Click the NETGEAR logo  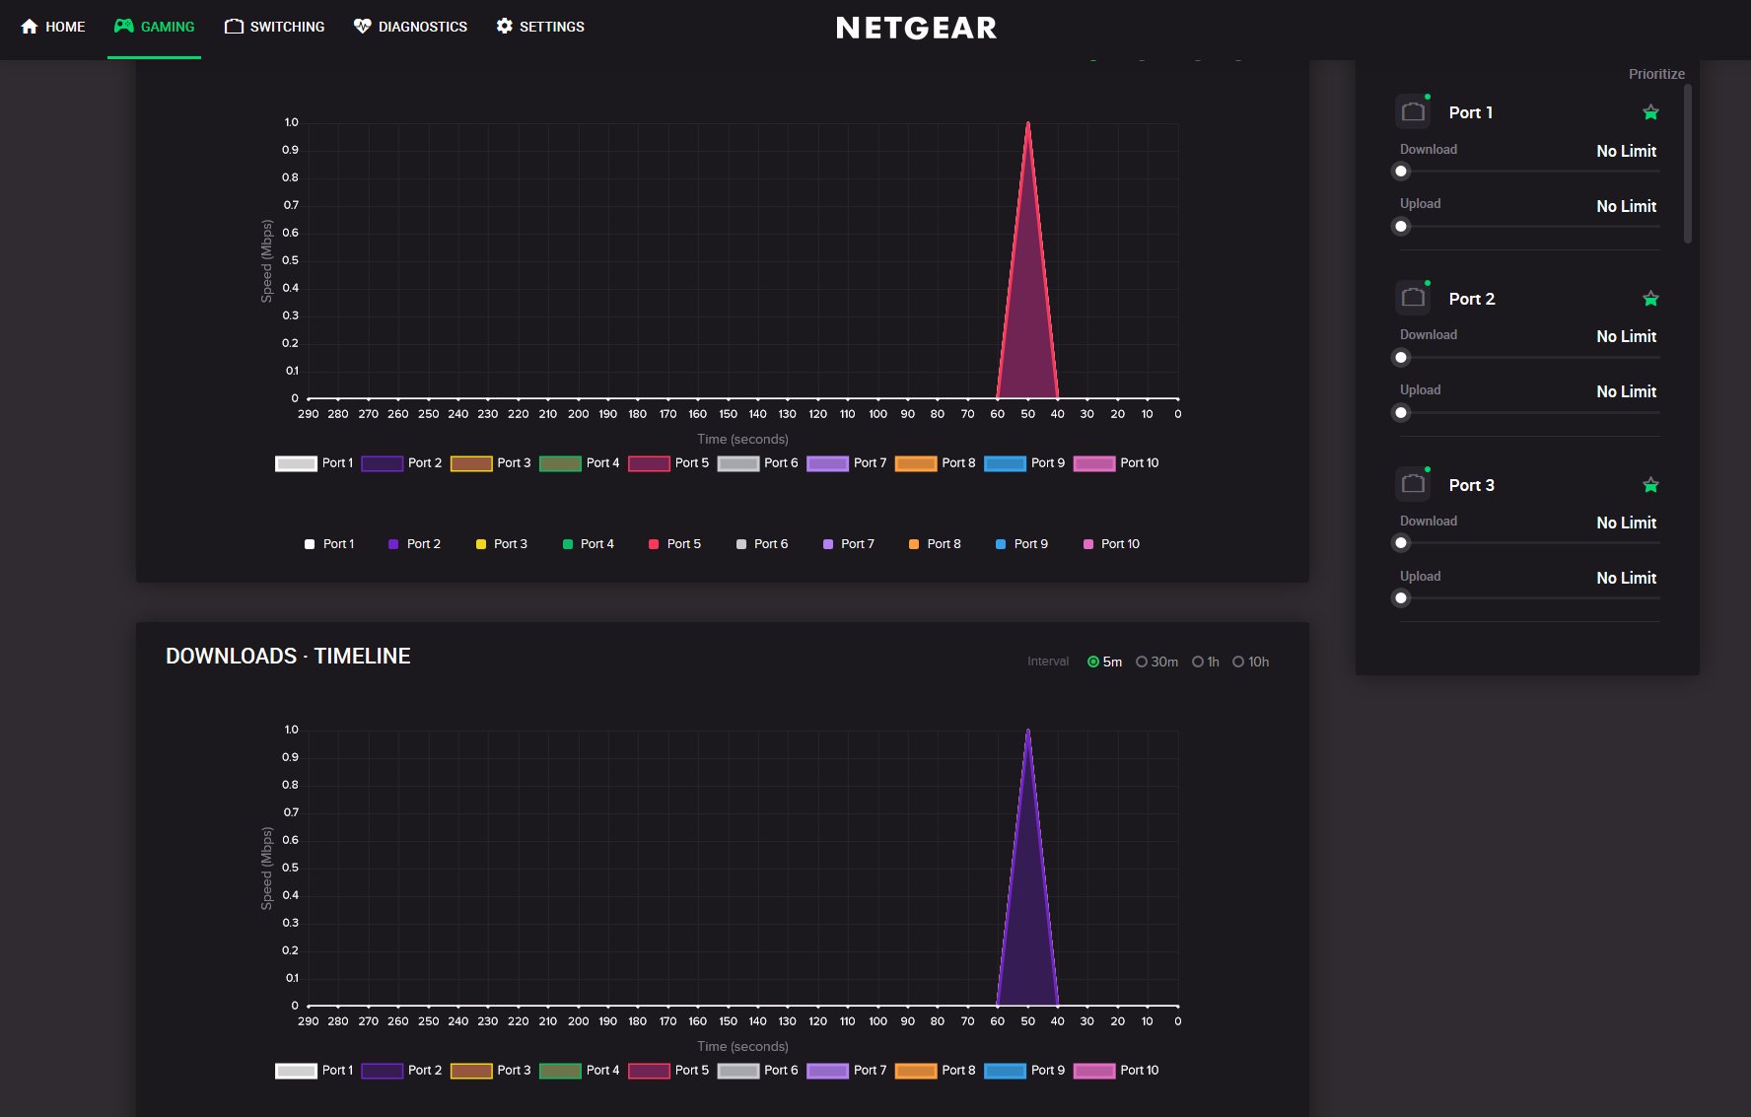coord(916,28)
